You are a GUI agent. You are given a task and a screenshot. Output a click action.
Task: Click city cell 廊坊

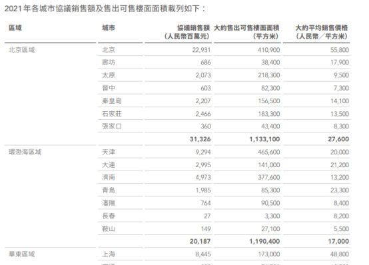(x=109, y=63)
